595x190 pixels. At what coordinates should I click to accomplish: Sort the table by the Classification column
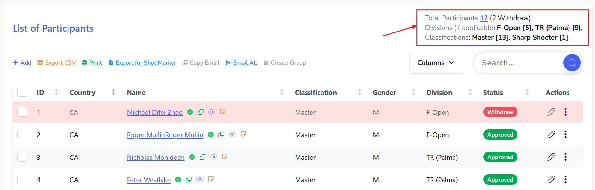point(359,92)
